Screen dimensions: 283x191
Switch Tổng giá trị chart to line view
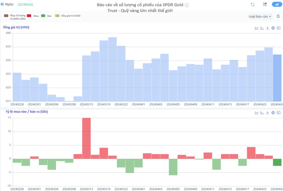[257, 28]
